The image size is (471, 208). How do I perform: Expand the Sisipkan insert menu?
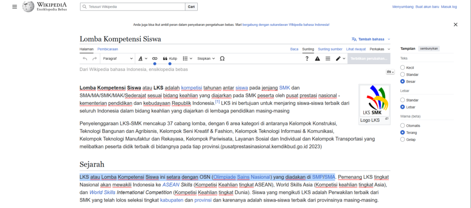tap(206, 58)
